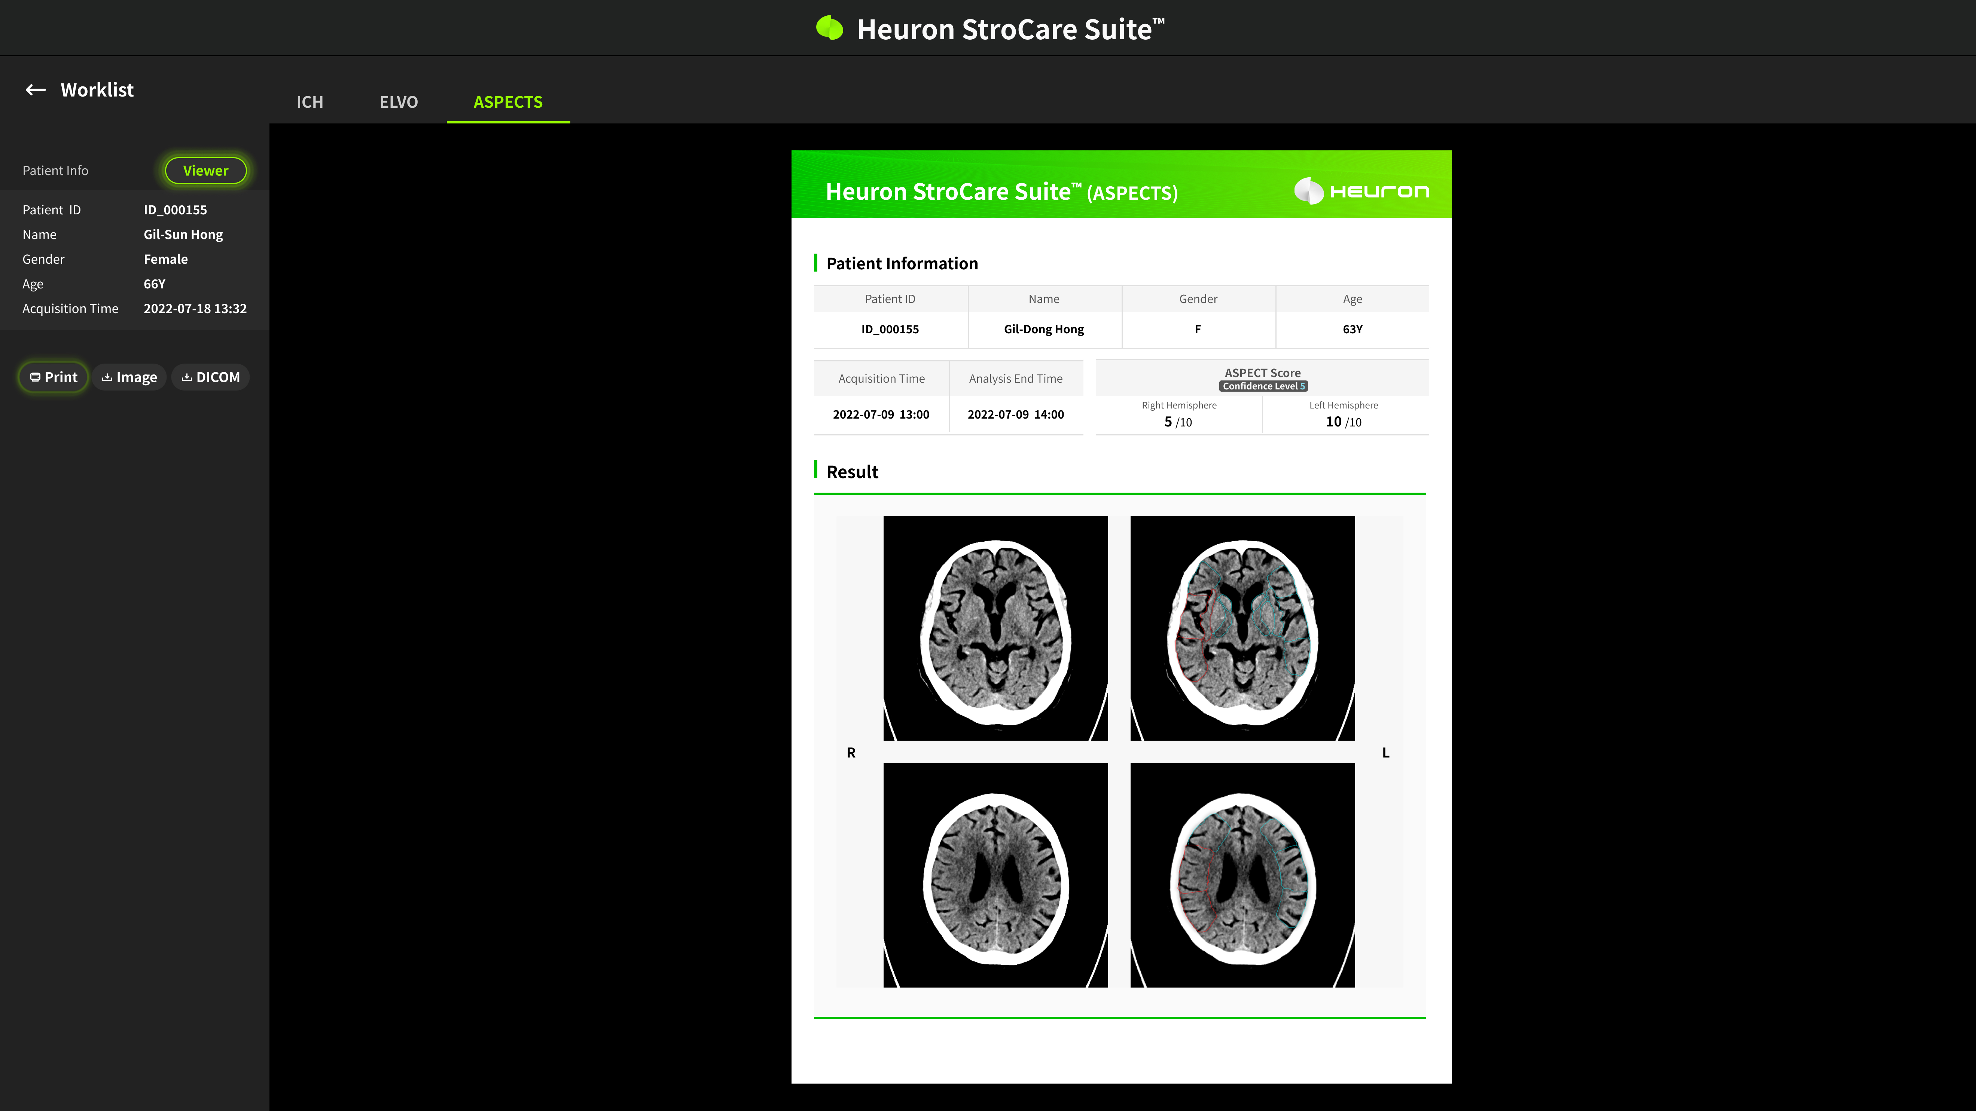Click the Age value 66Y
The height and width of the screenshot is (1111, 1976).
point(154,284)
